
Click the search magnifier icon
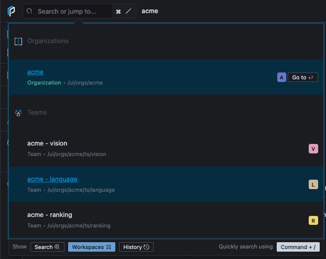(x=29, y=11)
